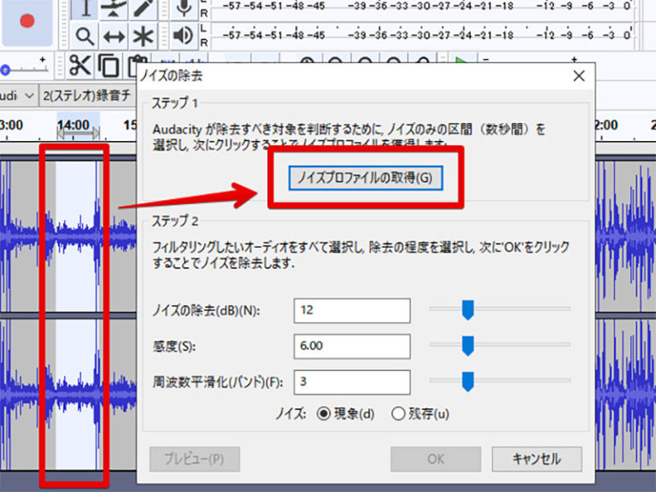
Task: Click the 周波数平滑化(バンド) input field
Action: (x=352, y=382)
